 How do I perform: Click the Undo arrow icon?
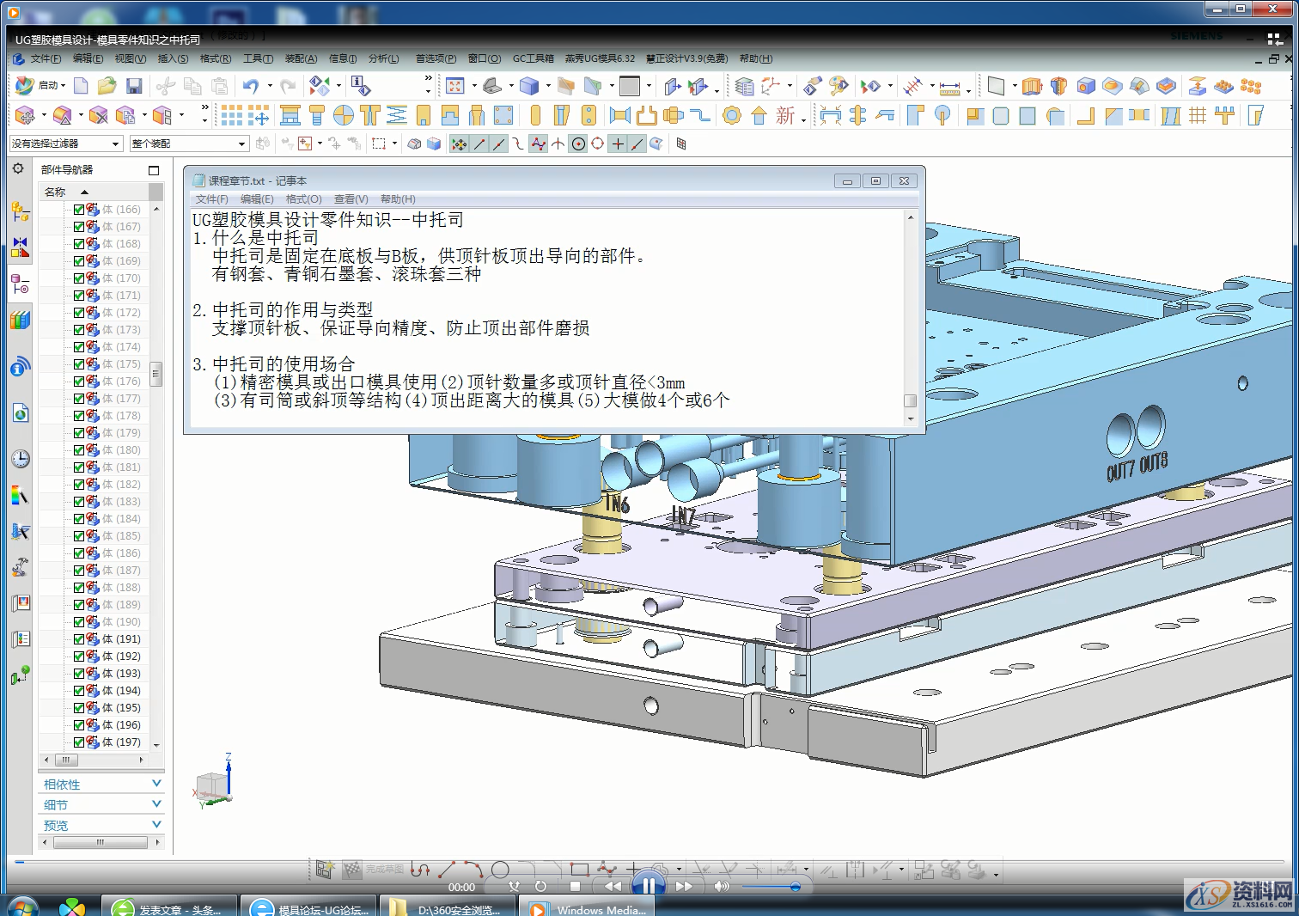tap(250, 86)
